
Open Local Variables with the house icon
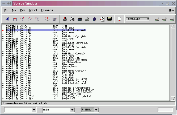click(x=94, y=19)
